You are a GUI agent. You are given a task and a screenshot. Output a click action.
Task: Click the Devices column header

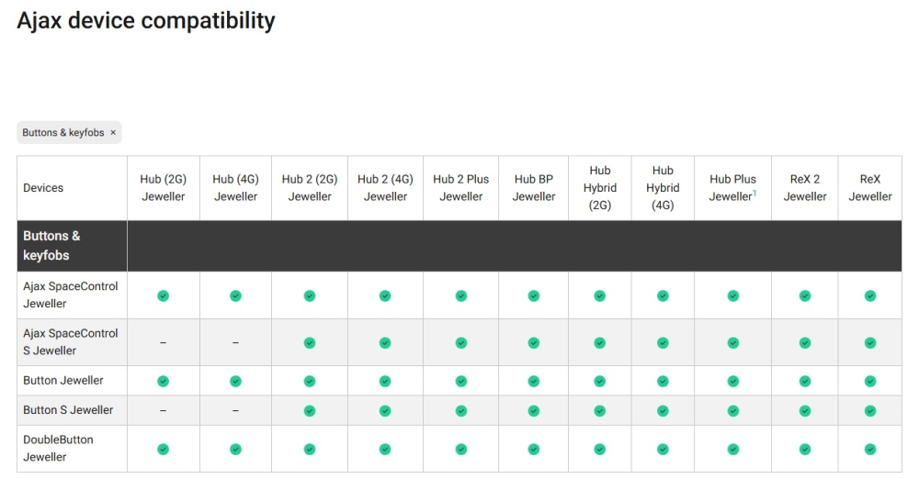(x=43, y=188)
